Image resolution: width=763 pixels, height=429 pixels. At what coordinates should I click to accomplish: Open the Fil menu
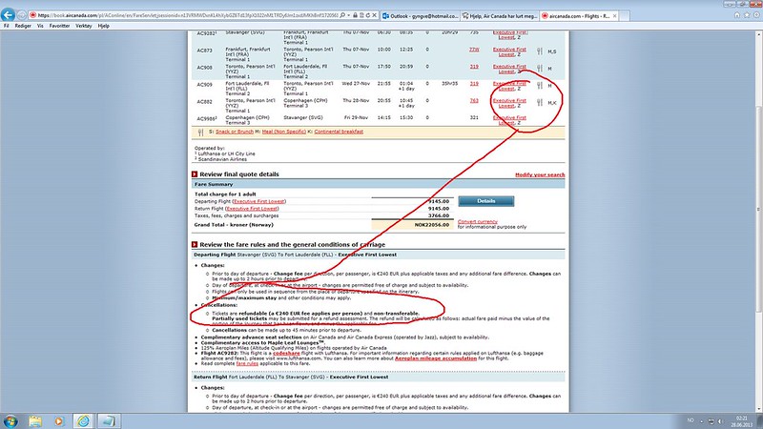[x=7, y=26]
